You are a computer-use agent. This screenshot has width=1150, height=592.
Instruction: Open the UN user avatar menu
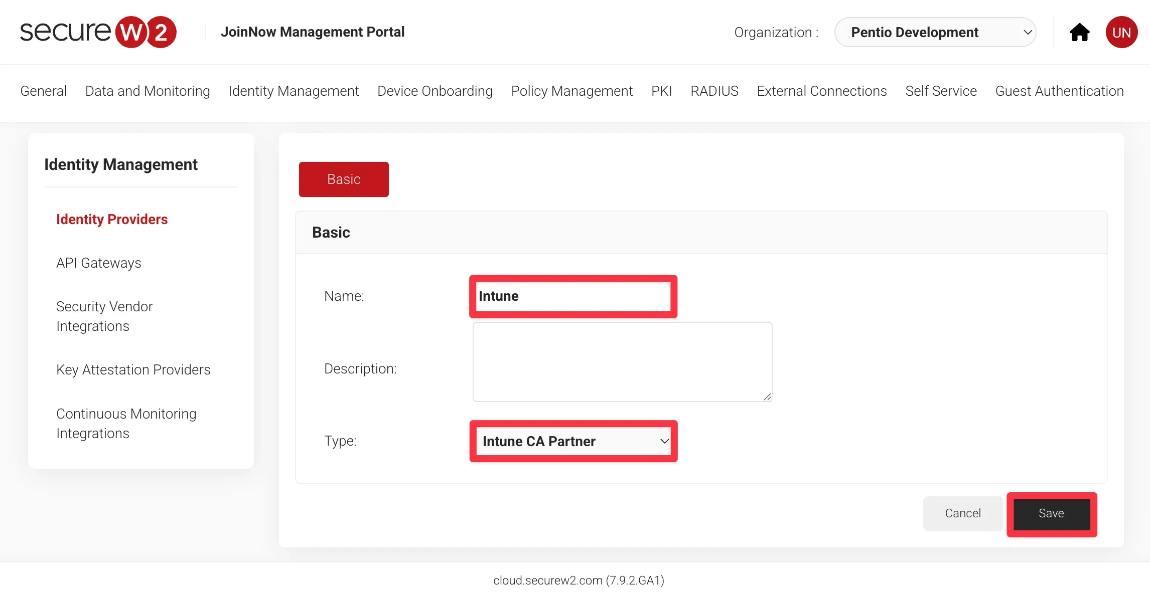point(1121,33)
